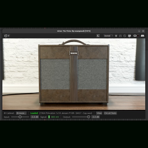Click the add new preset plus icon
The image size is (148, 148).
point(116,36)
